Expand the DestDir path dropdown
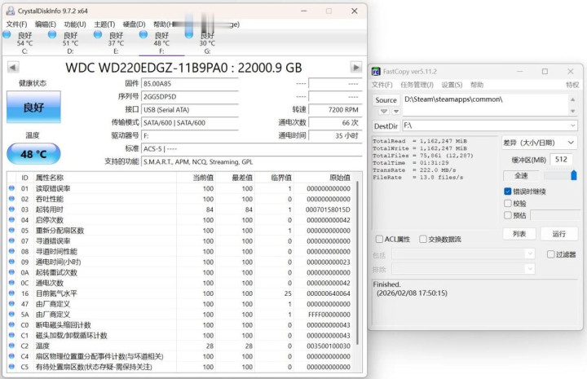This screenshot has height=379, width=587. point(572,126)
